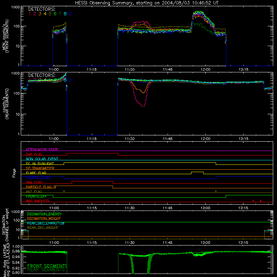This screenshot has width=277, height=277.
Task: Click the REAR SEGMENTS legend in the livetime plot
Action: tap(46, 270)
